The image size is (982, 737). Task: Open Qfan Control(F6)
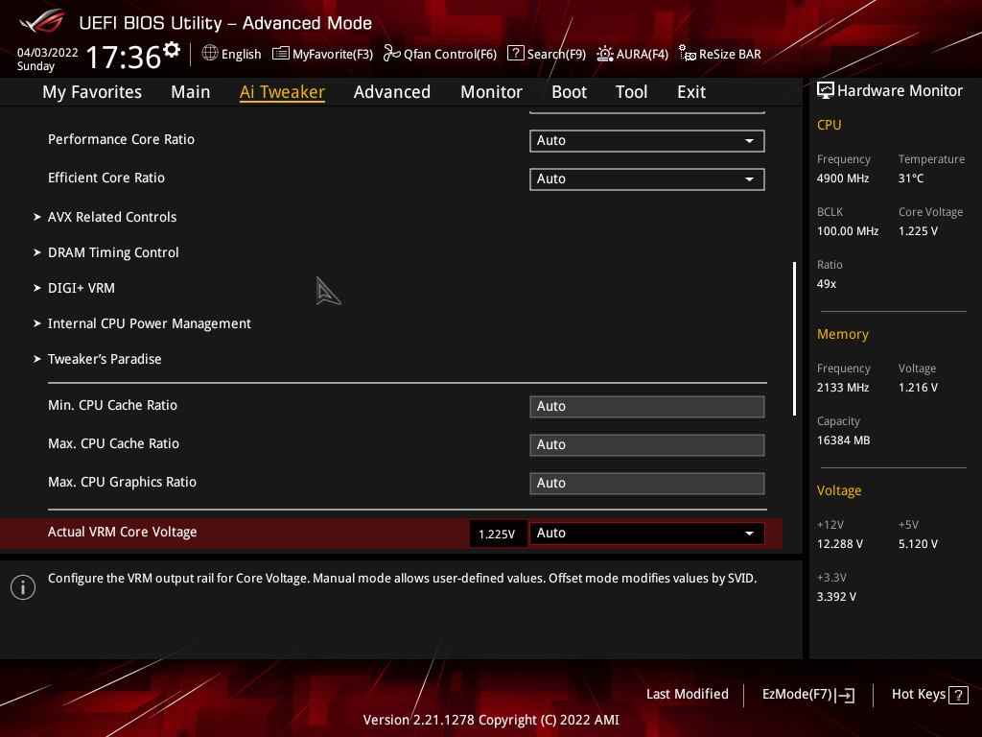point(450,54)
